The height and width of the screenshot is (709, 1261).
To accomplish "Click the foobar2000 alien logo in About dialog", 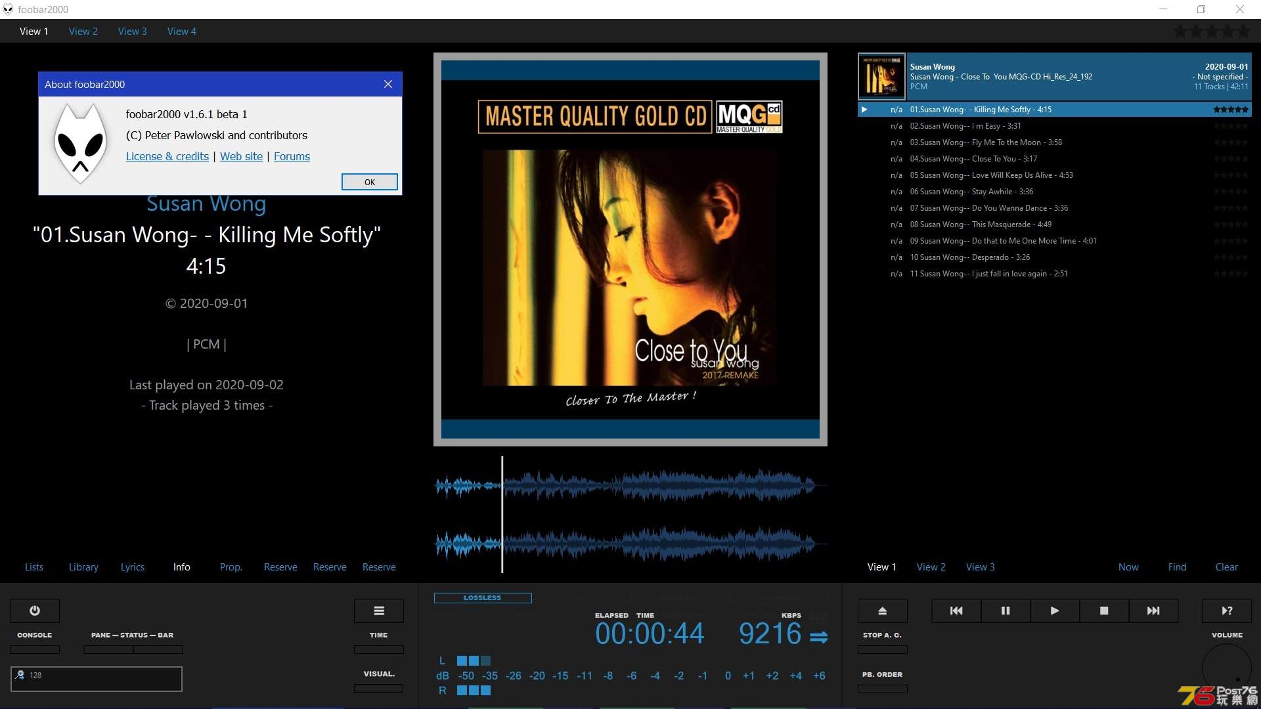I will coord(81,143).
